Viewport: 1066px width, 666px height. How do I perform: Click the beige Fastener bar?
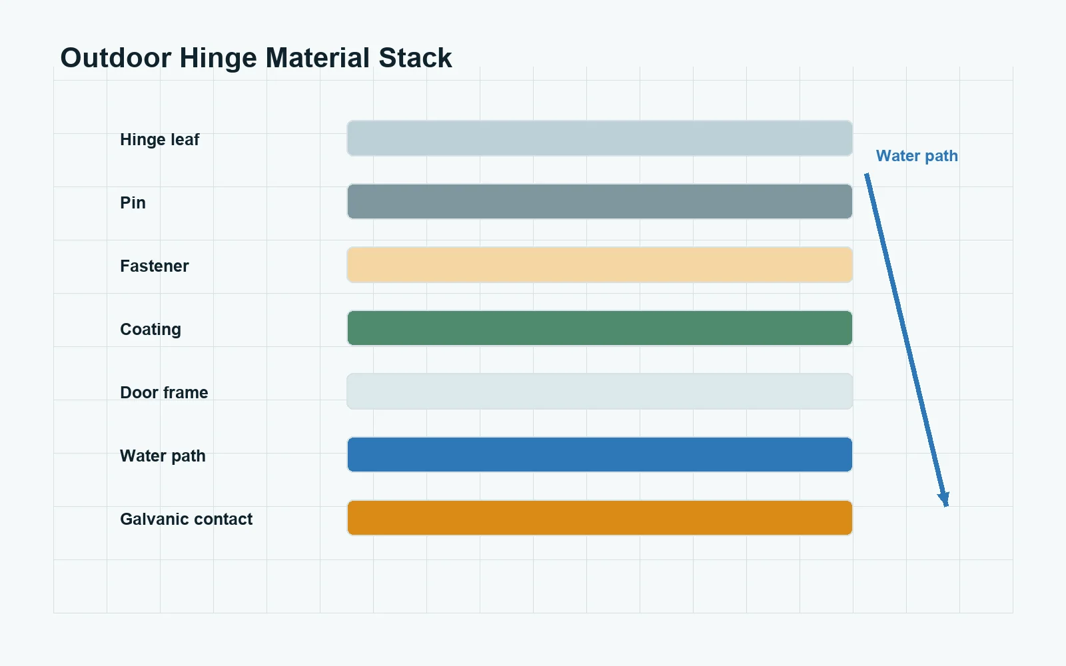(x=600, y=265)
